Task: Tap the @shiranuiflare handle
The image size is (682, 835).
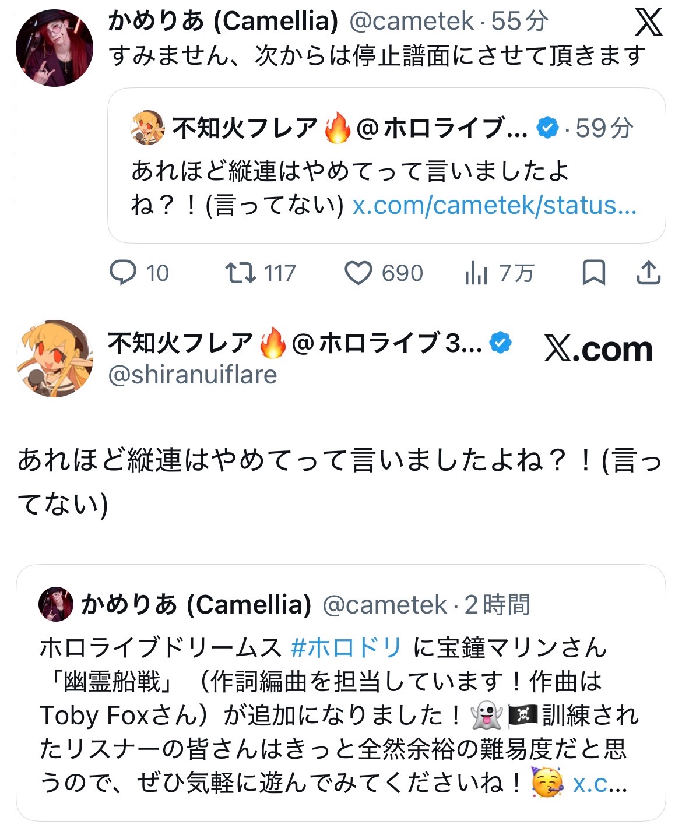Action: pos(192,375)
